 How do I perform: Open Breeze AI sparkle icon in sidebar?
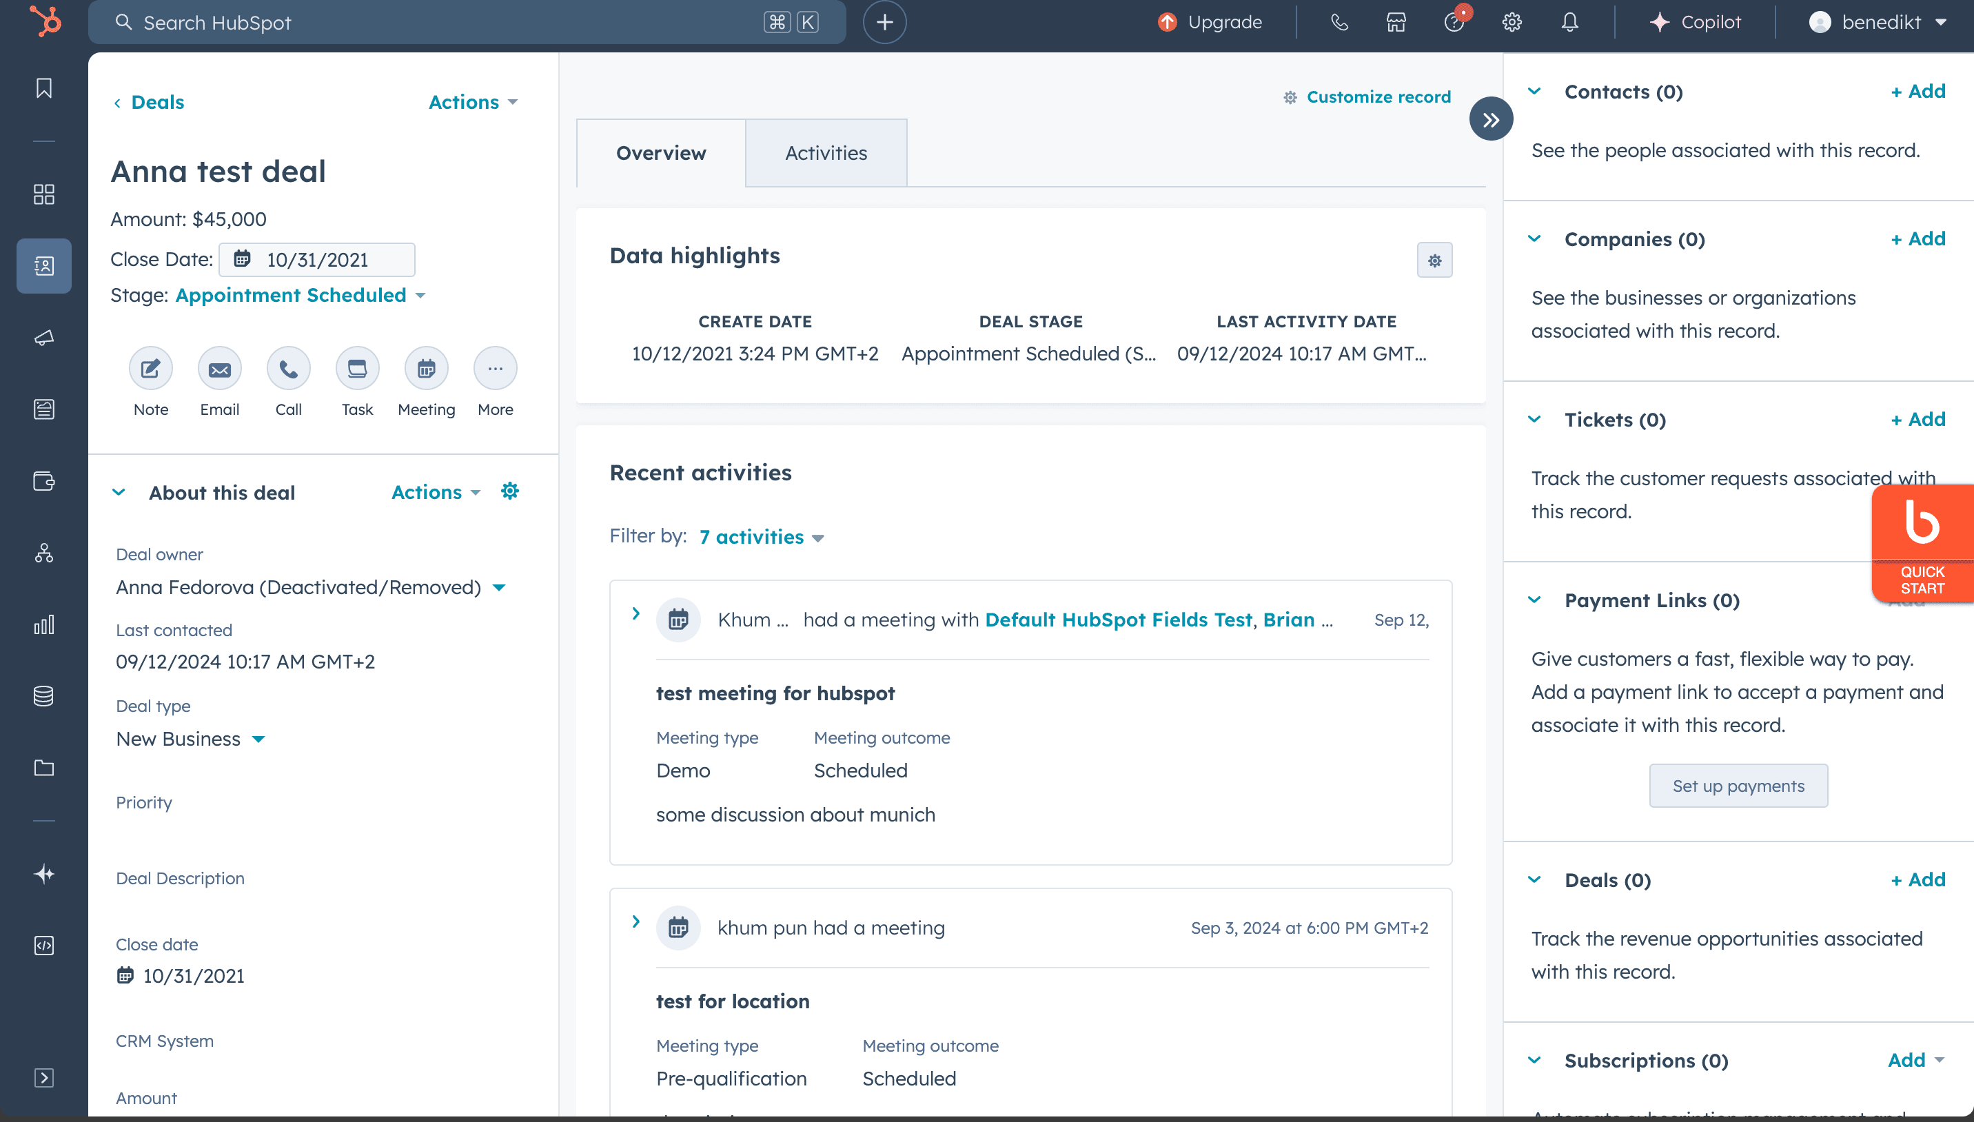coord(44,874)
